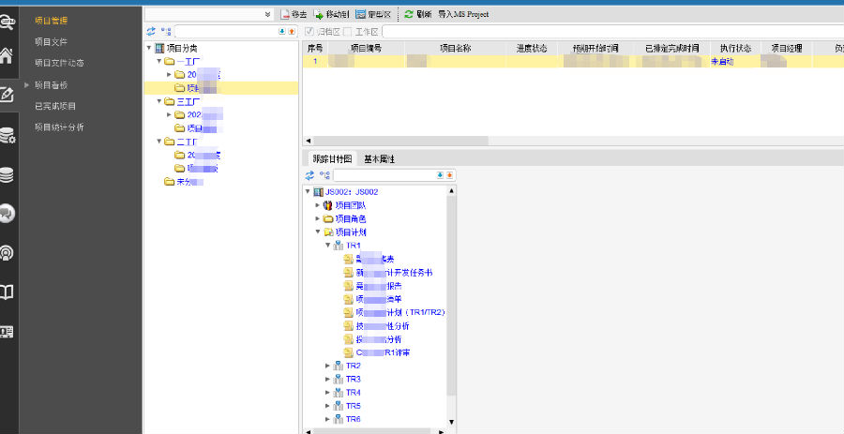Collapse the TR1 node in project plan
The height and width of the screenshot is (434, 844).
click(x=327, y=246)
